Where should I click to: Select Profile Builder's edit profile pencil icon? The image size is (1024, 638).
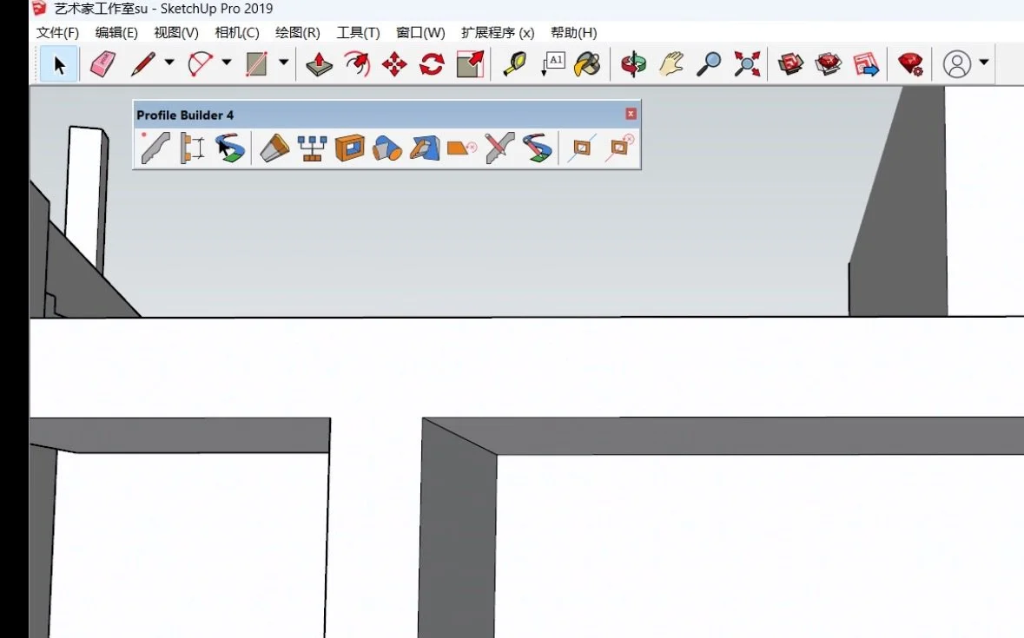coord(499,148)
